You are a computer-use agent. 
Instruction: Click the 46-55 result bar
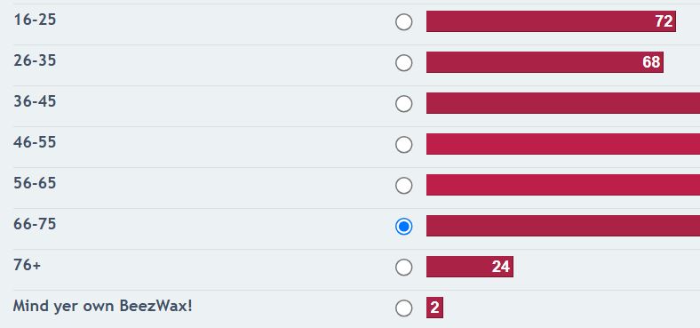pyautogui.click(x=563, y=144)
